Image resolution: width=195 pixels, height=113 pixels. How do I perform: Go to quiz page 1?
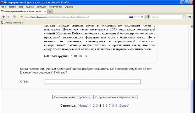(x=91, y=105)
